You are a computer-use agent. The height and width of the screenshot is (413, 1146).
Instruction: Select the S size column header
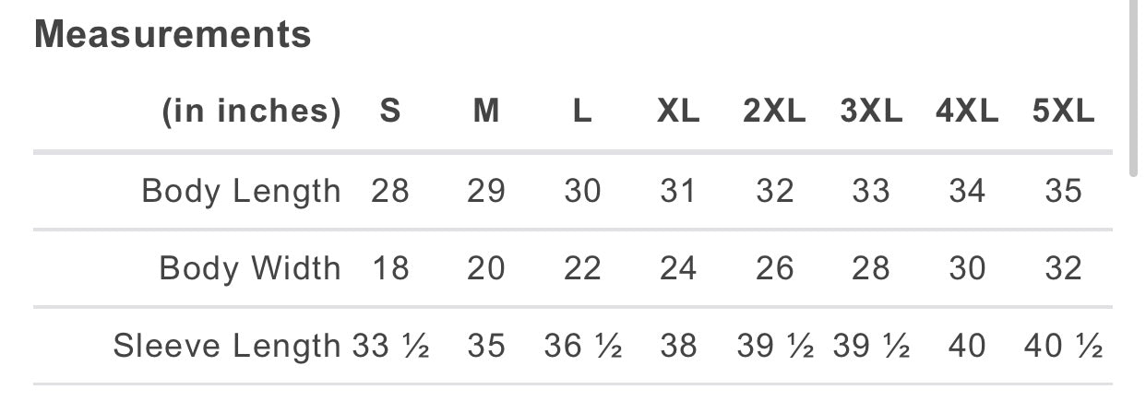(x=390, y=112)
